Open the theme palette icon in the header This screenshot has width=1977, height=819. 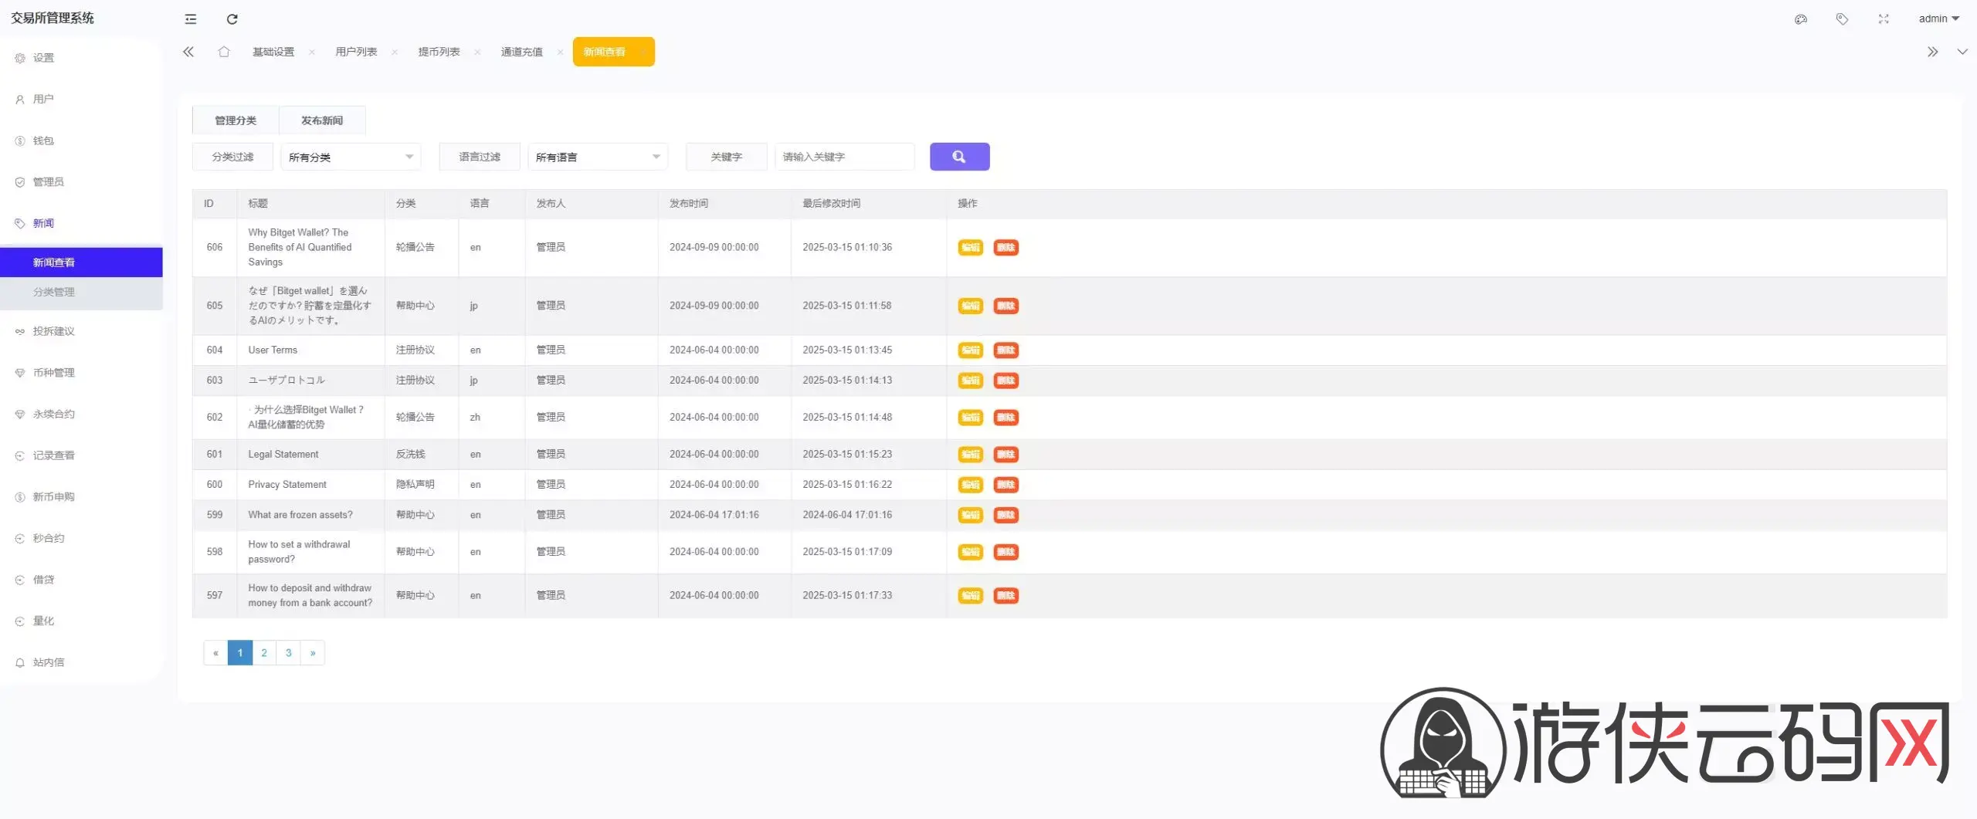(x=1800, y=19)
